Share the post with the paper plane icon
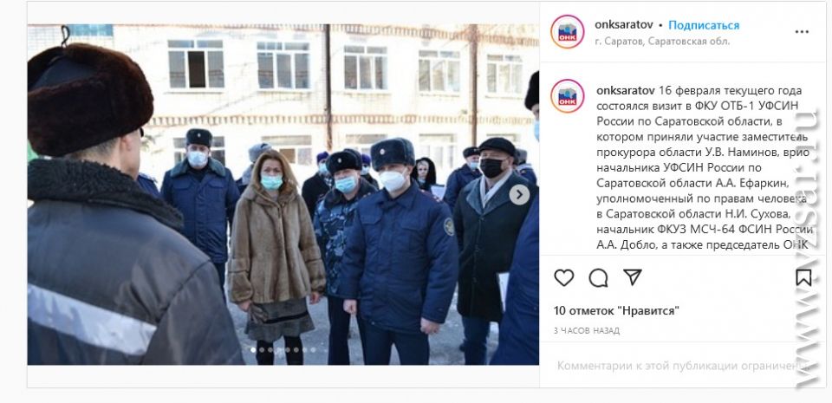 (x=633, y=276)
